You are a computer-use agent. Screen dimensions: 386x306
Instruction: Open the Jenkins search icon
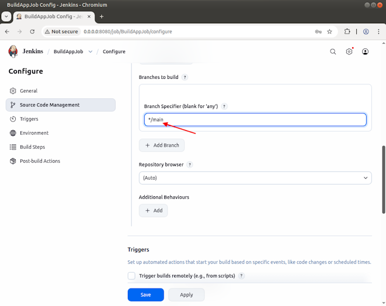(x=333, y=51)
